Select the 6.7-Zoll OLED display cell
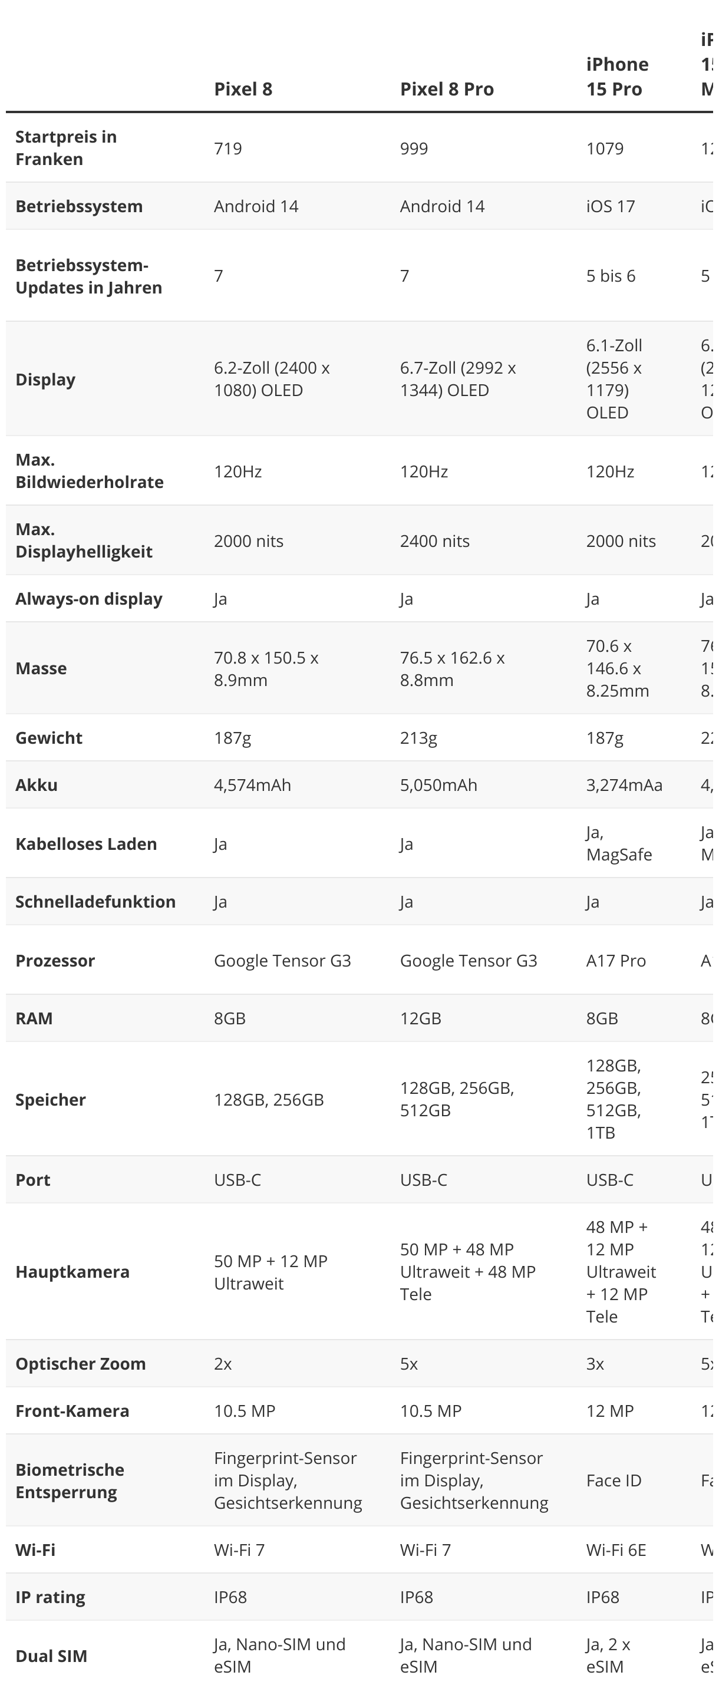 (x=458, y=379)
